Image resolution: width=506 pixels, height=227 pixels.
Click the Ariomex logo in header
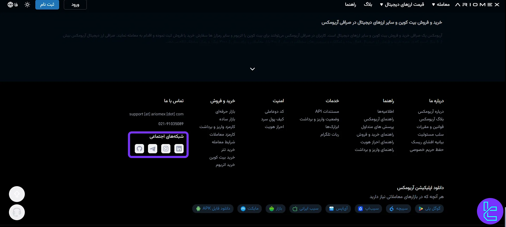click(477, 4)
